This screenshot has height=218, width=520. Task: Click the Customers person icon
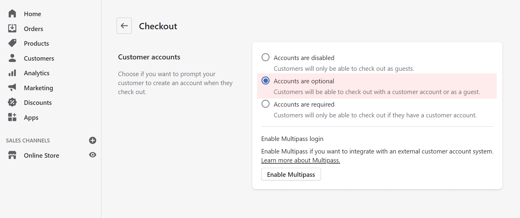(x=12, y=58)
